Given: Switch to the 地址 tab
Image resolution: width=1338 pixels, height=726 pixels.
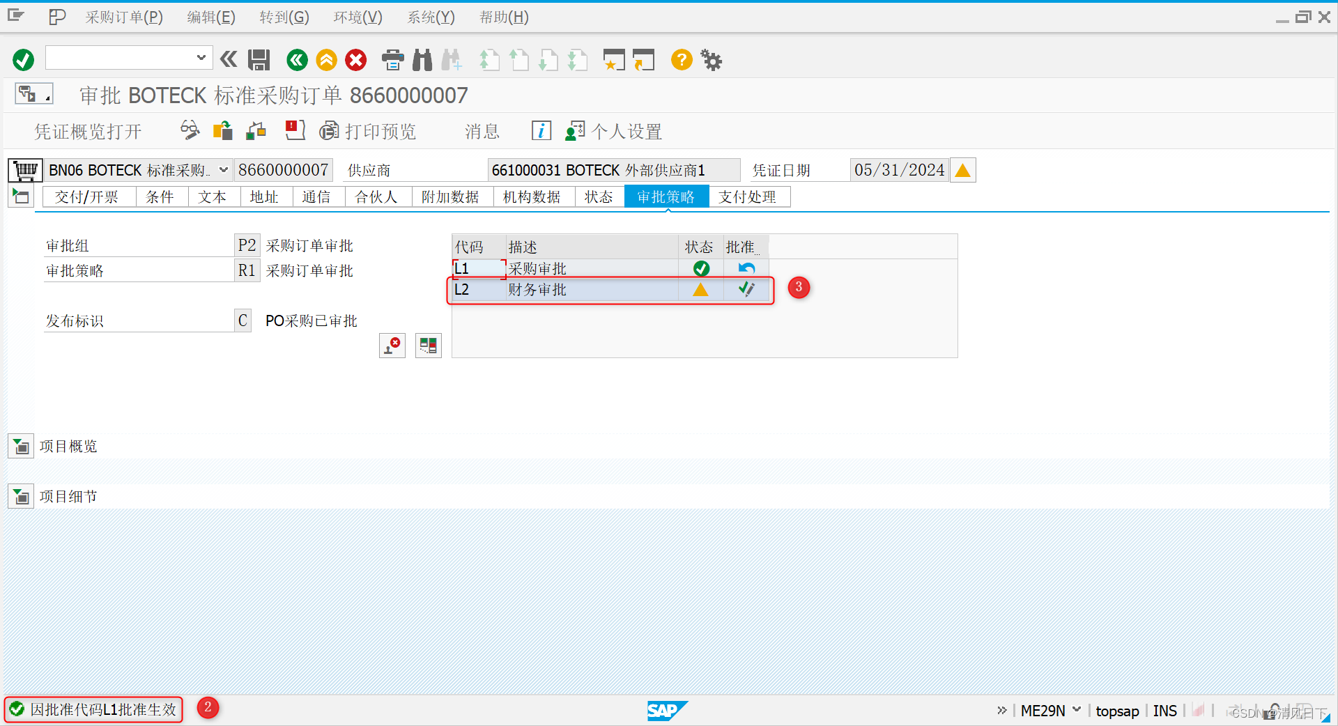Looking at the screenshot, I should point(266,197).
